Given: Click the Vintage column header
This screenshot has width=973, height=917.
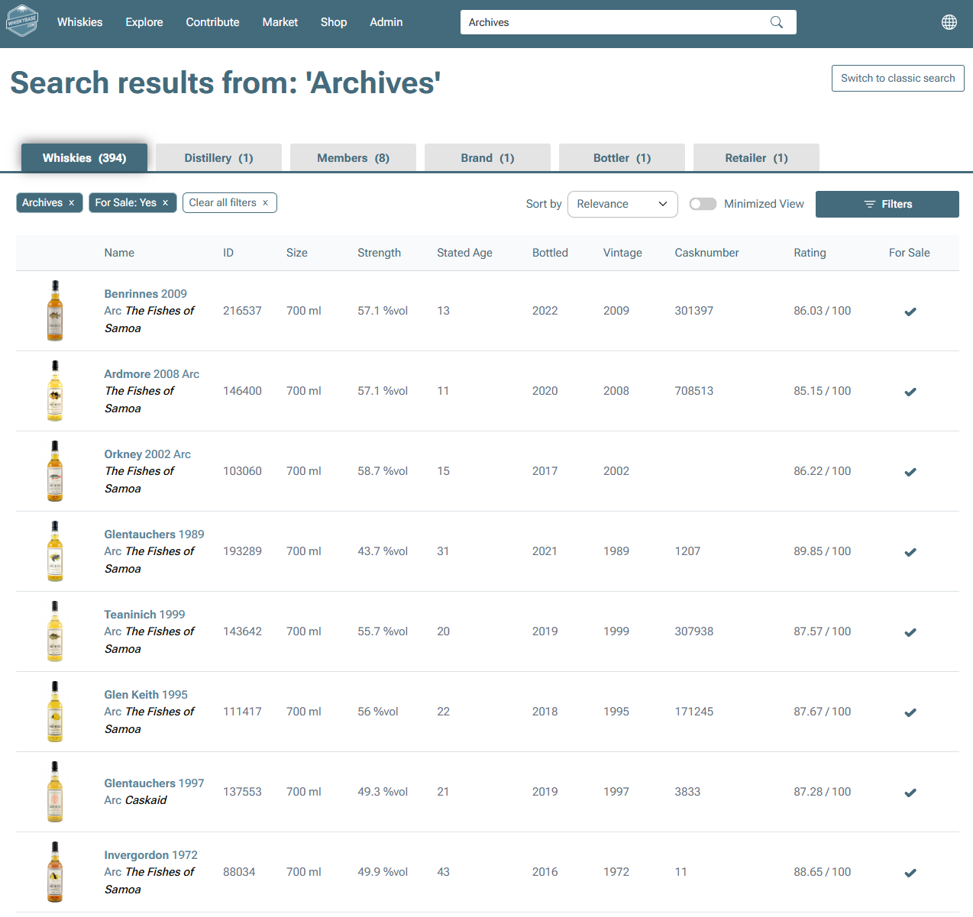Looking at the screenshot, I should click(x=622, y=253).
